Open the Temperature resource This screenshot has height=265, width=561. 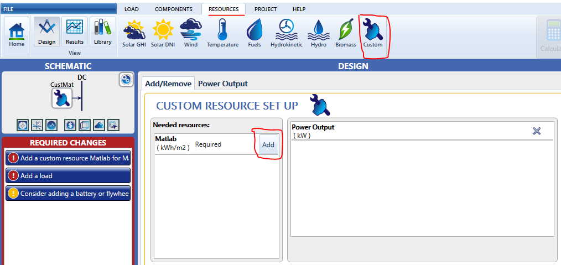pos(222,33)
